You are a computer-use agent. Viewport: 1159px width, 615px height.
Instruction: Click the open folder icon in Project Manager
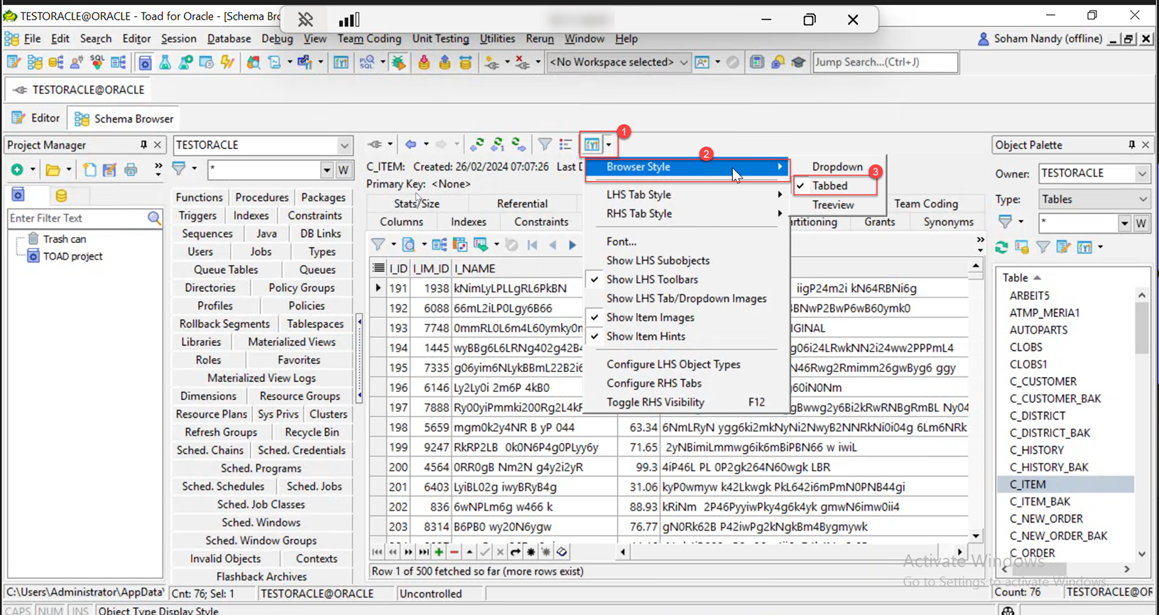point(53,170)
